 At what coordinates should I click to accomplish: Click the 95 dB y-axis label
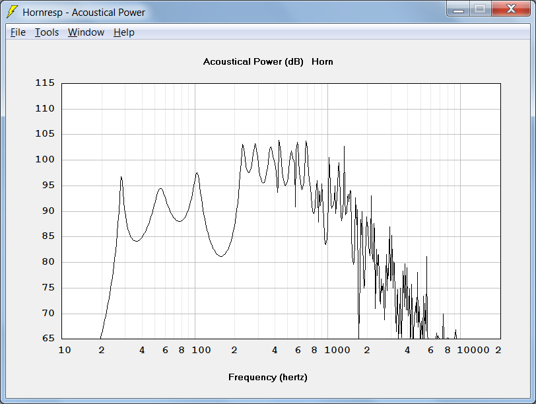click(48, 185)
